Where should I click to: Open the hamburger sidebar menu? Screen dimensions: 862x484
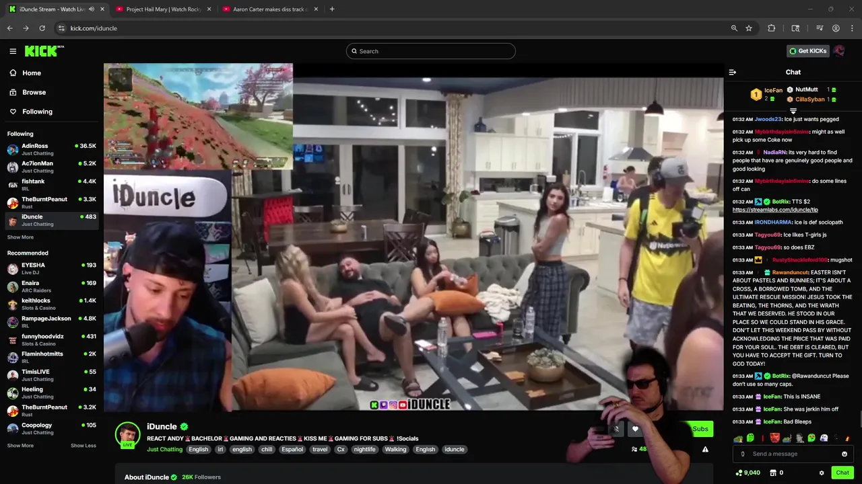click(13, 51)
